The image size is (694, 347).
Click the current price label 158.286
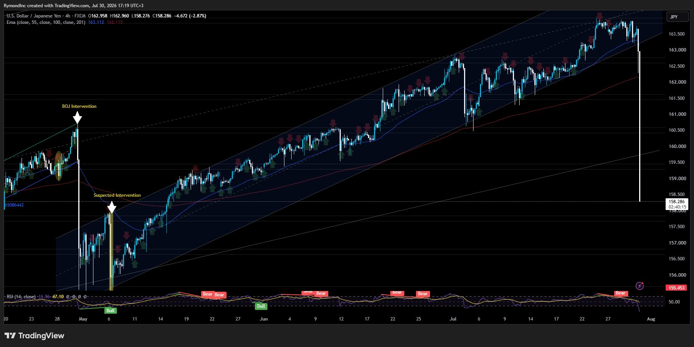677,202
